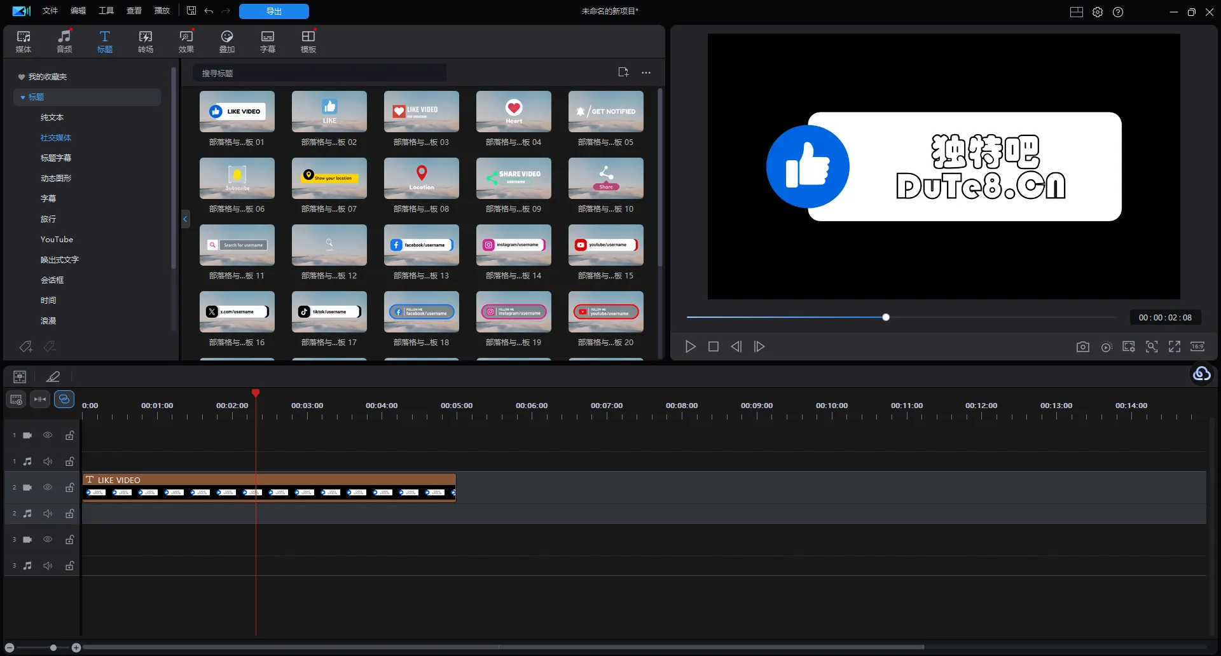Step to the previous frame
Image resolution: width=1221 pixels, height=656 pixels.
pyautogui.click(x=736, y=346)
